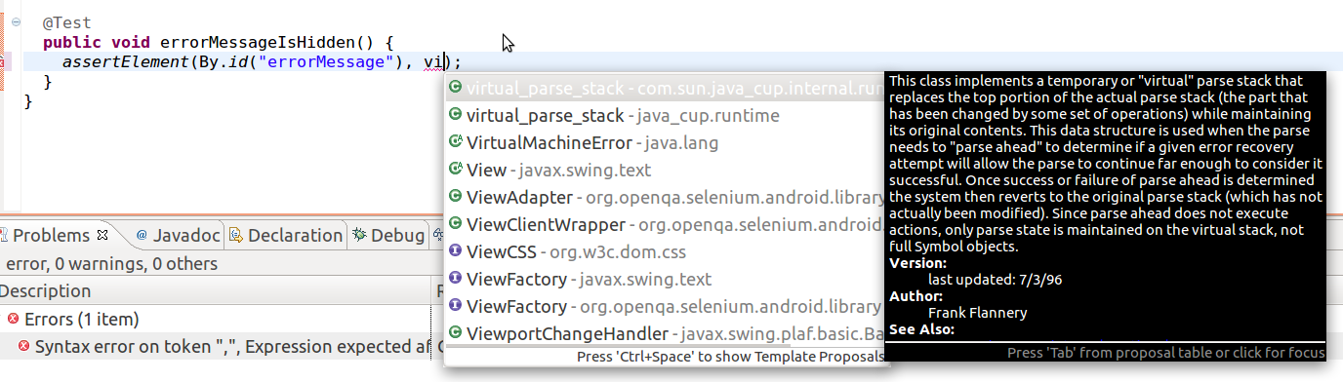Image resolution: width=1343 pixels, height=382 pixels.
Task: Close the Problems tab
Action: (x=103, y=235)
